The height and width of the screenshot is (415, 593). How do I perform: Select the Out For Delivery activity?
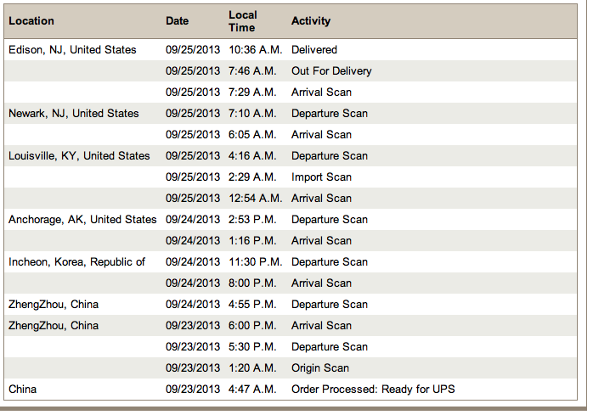tap(331, 71)
